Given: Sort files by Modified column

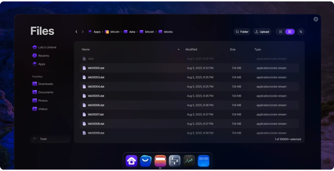Looking at the screenshot, I should pyautogui.click(x=191, y=50).
